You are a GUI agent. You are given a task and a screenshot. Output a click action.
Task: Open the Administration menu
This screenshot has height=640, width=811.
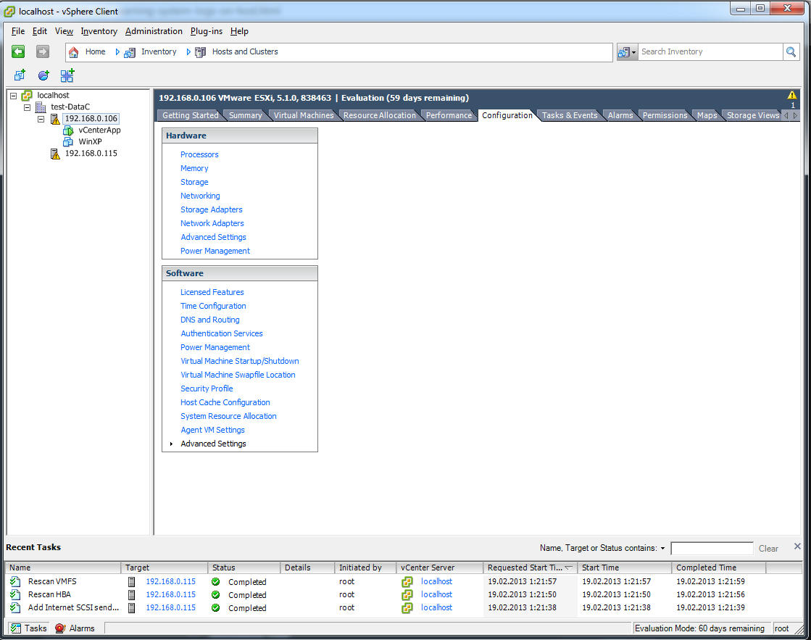pos(154,31)
